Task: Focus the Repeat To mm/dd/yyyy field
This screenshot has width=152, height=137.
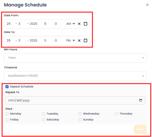Action: [x=75, y=100]
